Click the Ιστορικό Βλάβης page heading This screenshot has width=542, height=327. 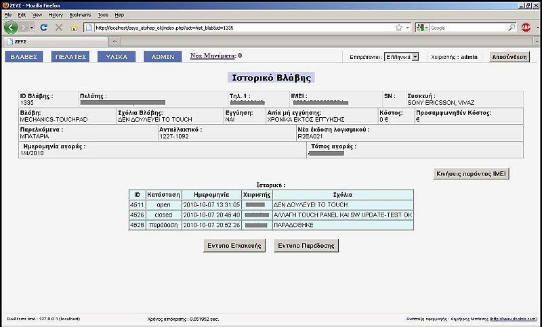click(x=272, y=77)
